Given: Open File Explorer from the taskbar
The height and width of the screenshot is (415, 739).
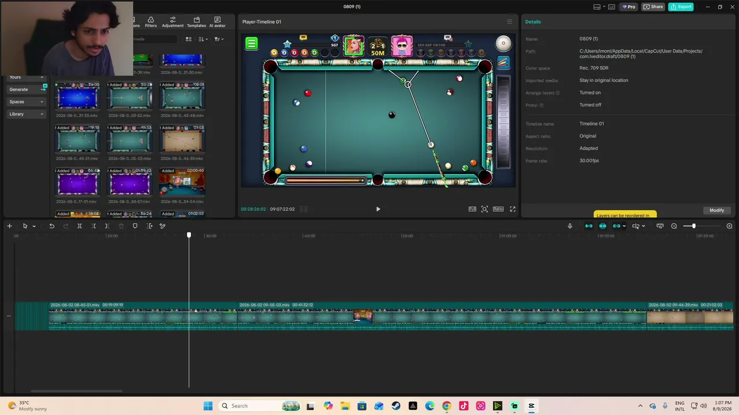Looking at the screenshot, I should [x=345, y=406].
